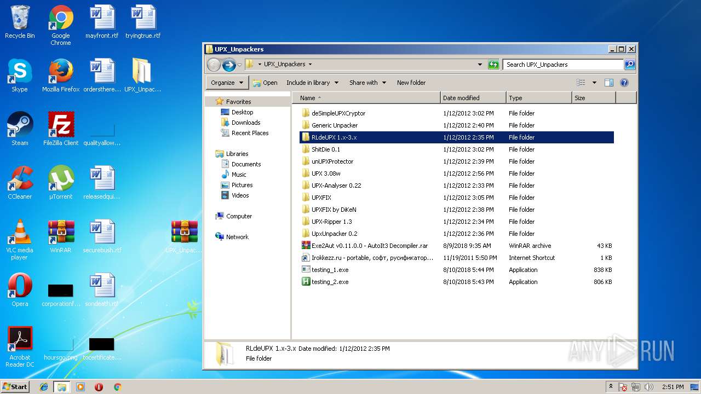Click the Open toolbar button

pos(265,83)
